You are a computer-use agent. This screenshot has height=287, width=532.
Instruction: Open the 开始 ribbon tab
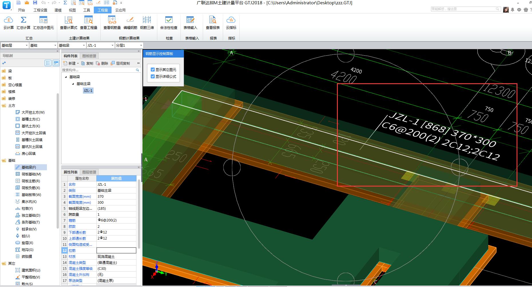(x=21, y=10)
